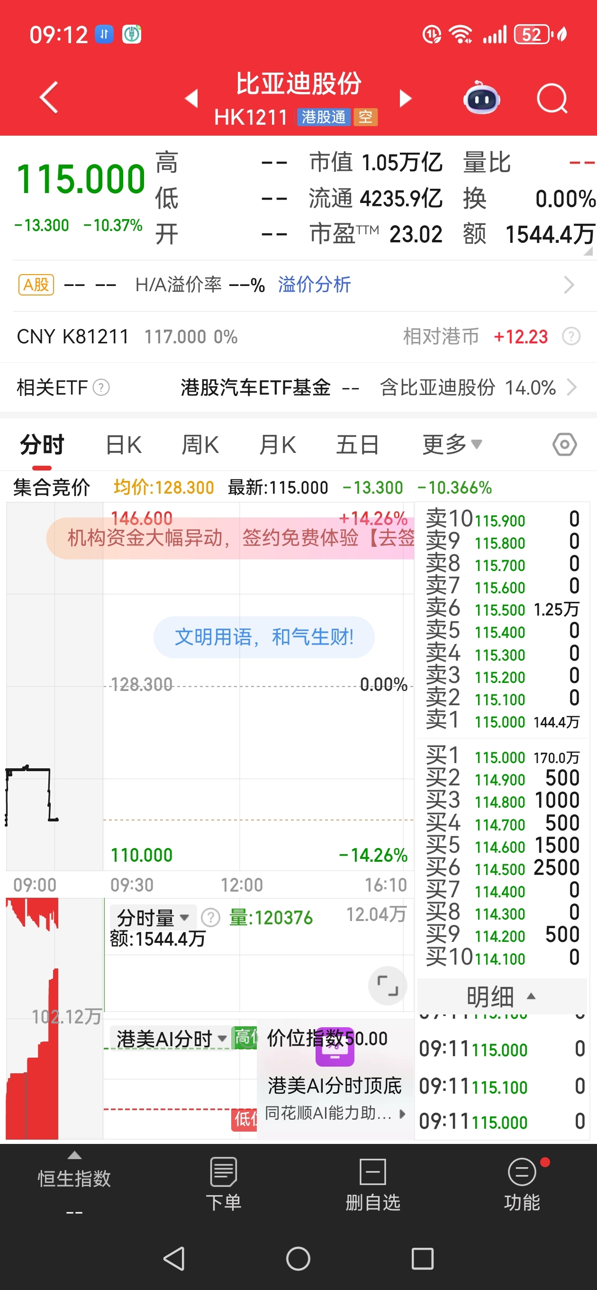Tap 买6 114.500 bid row
Screen dimensions: 597x1290
click(502, 868)
